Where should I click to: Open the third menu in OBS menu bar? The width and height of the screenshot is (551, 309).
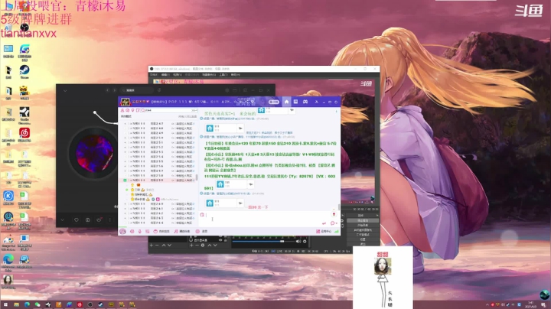178,75
